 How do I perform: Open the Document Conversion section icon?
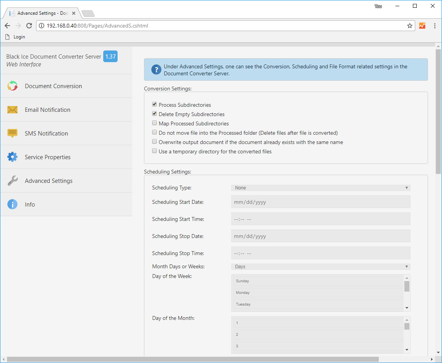tap(12, 86)
